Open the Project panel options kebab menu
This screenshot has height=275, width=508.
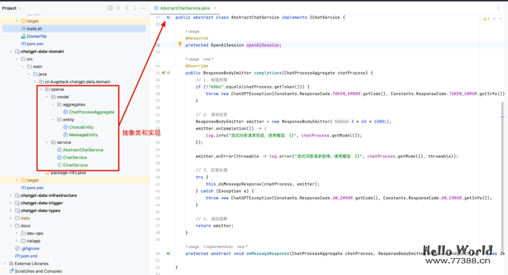pos(135,8)
